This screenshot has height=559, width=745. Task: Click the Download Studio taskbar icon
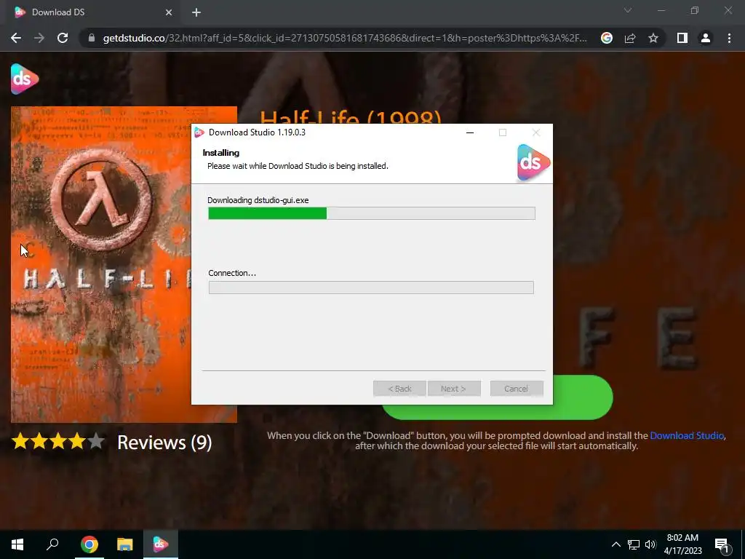161,544
